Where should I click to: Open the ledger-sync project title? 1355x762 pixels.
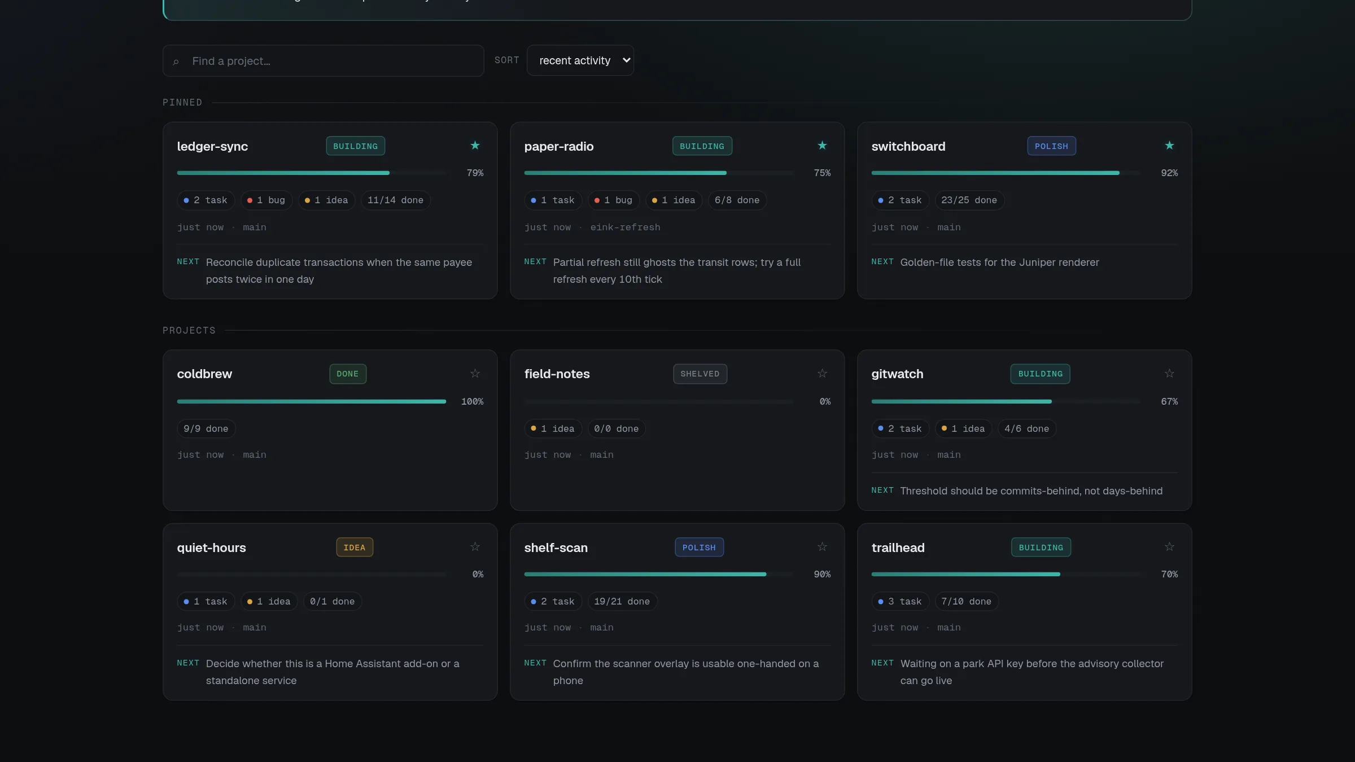pos(212,146)
